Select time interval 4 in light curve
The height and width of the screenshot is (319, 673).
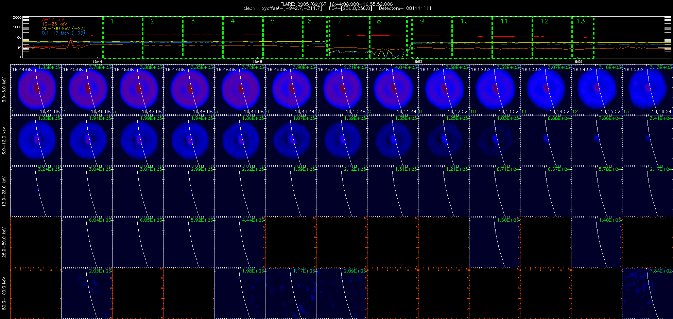point(243,37)
